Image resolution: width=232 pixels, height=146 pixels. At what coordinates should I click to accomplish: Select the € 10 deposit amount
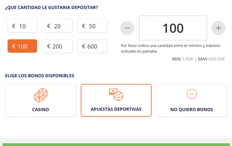tap(22, 26)
